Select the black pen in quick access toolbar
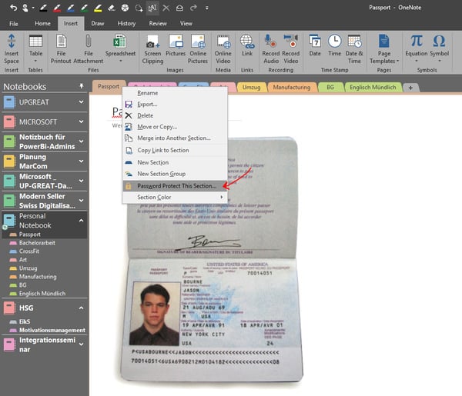Viewport: 462px width, 396px height. [43, 8]
